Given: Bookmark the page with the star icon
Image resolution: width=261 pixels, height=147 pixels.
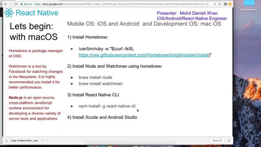Looking at the screenshot, I should [x=220, y=4].
